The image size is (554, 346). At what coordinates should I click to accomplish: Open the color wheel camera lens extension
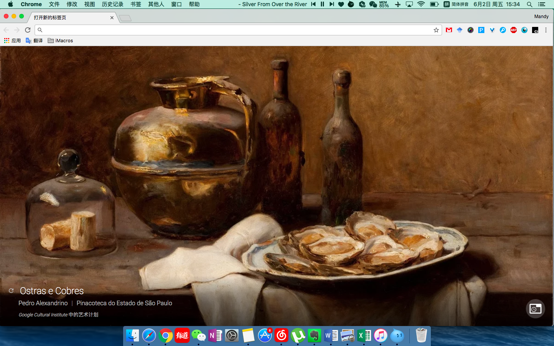pyautogui.click(x=471, y=30)
